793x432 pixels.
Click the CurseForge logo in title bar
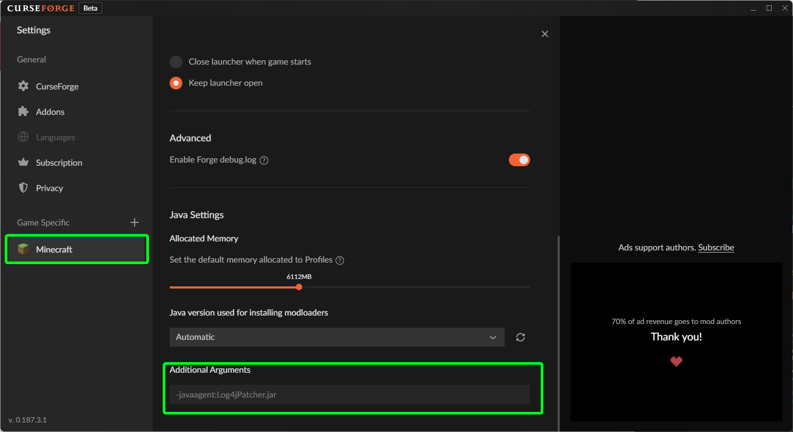tap(41, 8)
